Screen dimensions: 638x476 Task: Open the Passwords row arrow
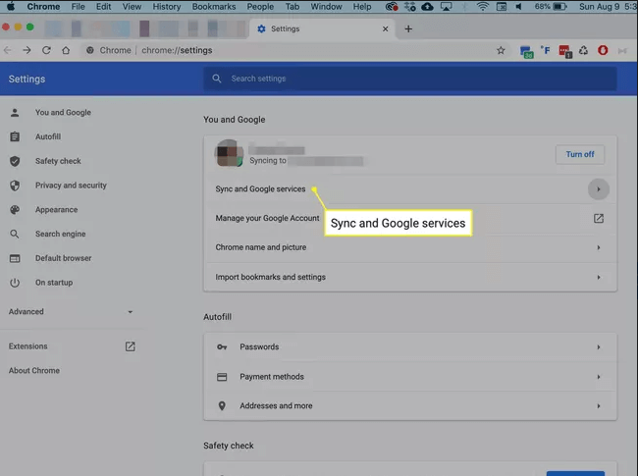(x=599, y=347)
